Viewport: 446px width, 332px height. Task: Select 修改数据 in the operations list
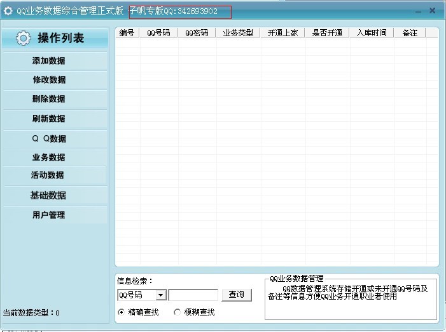(55, 80)
